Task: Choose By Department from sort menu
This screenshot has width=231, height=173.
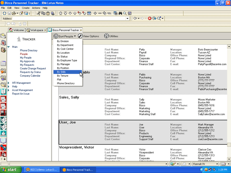Action: tap(67, 45)
